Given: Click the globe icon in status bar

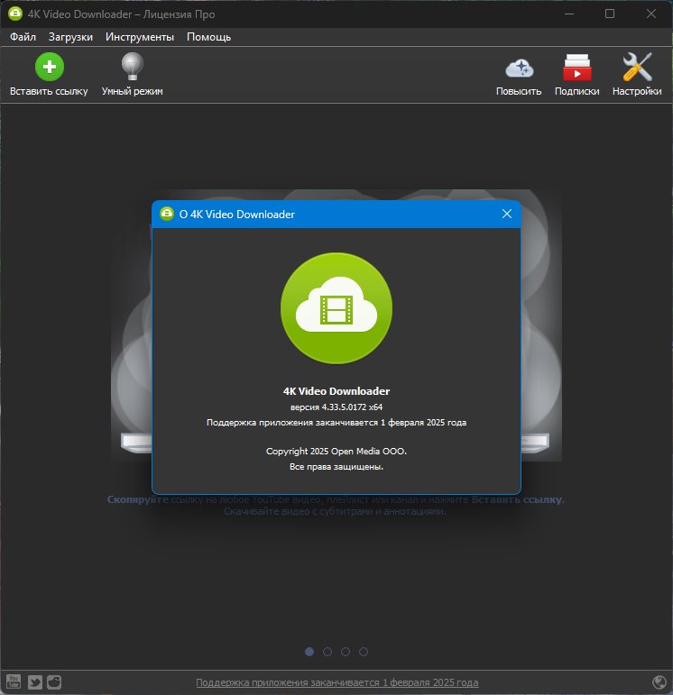Looking at the screenshot, I should [x=659, y=682].
